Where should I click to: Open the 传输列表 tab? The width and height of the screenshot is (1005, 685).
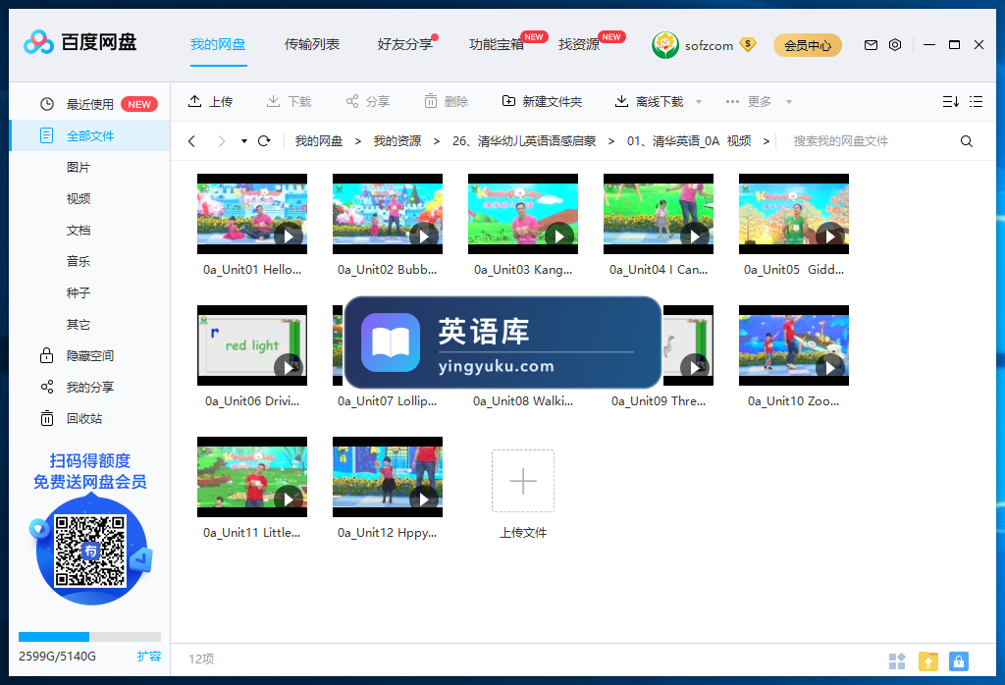pyautogui.click(x=312, y=44)
